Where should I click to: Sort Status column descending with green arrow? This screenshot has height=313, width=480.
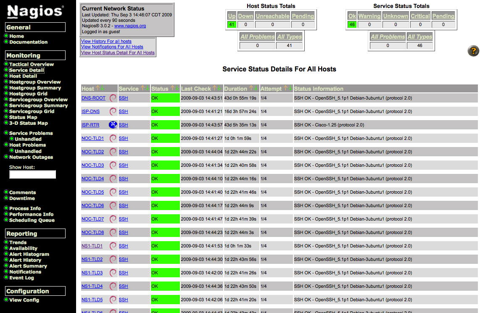pyautogui.click(x=177, y=88)
